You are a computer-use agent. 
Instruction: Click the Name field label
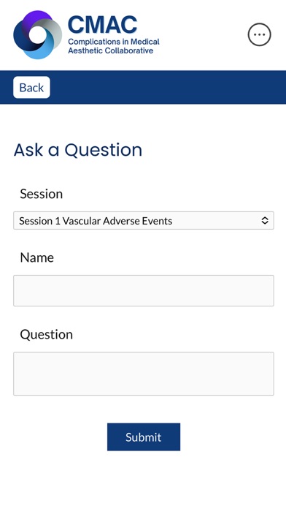click(37, 257)
